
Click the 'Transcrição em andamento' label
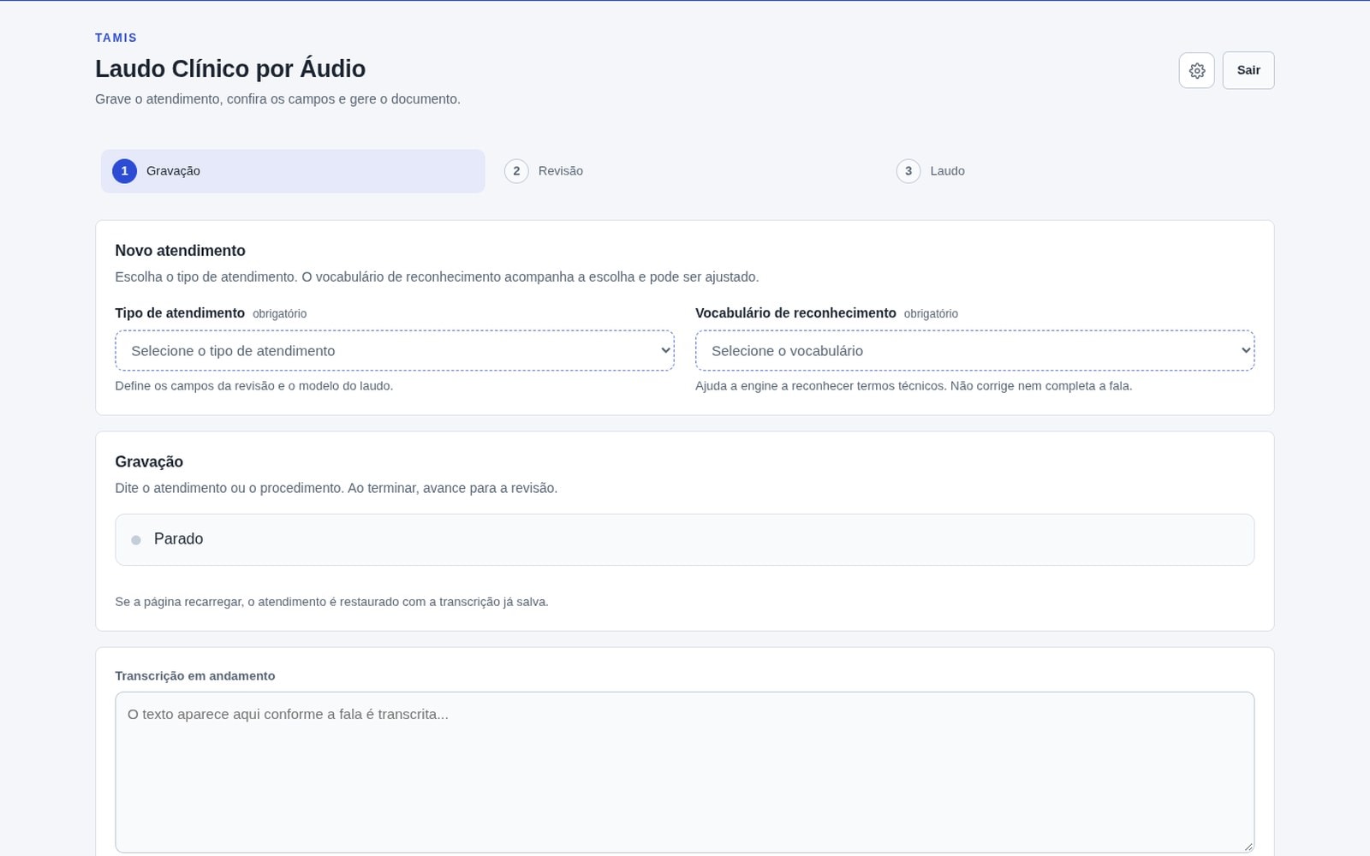tap(195, 676)
